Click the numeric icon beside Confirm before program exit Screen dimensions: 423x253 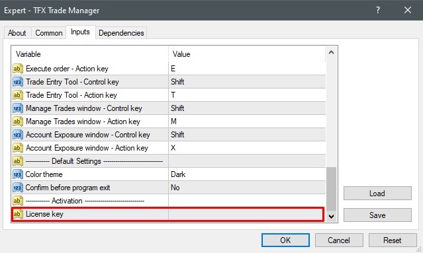[17, 188]
